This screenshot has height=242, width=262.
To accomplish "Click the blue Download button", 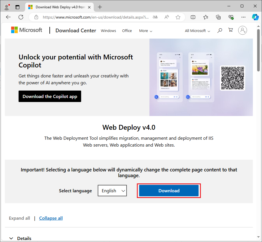I will [x=169, y=191].
